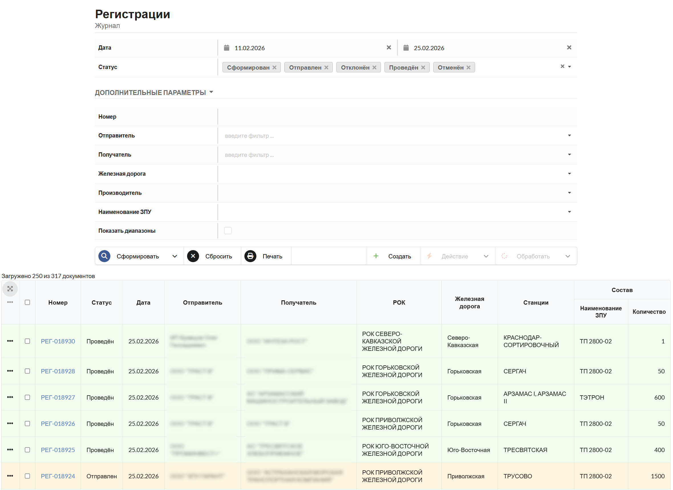Open row menu for РЕГ-018930
Image resolution: width=673 pixels, height=490 pixels.
10,341
